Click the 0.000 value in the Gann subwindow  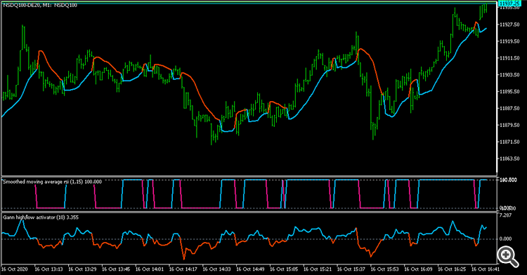coord(506,239)
